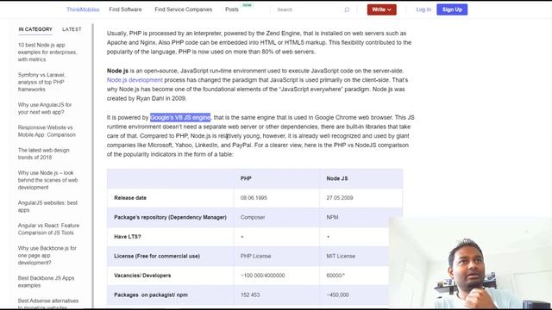Open 'The latest web design trends of 2018'

click(44, 153)
